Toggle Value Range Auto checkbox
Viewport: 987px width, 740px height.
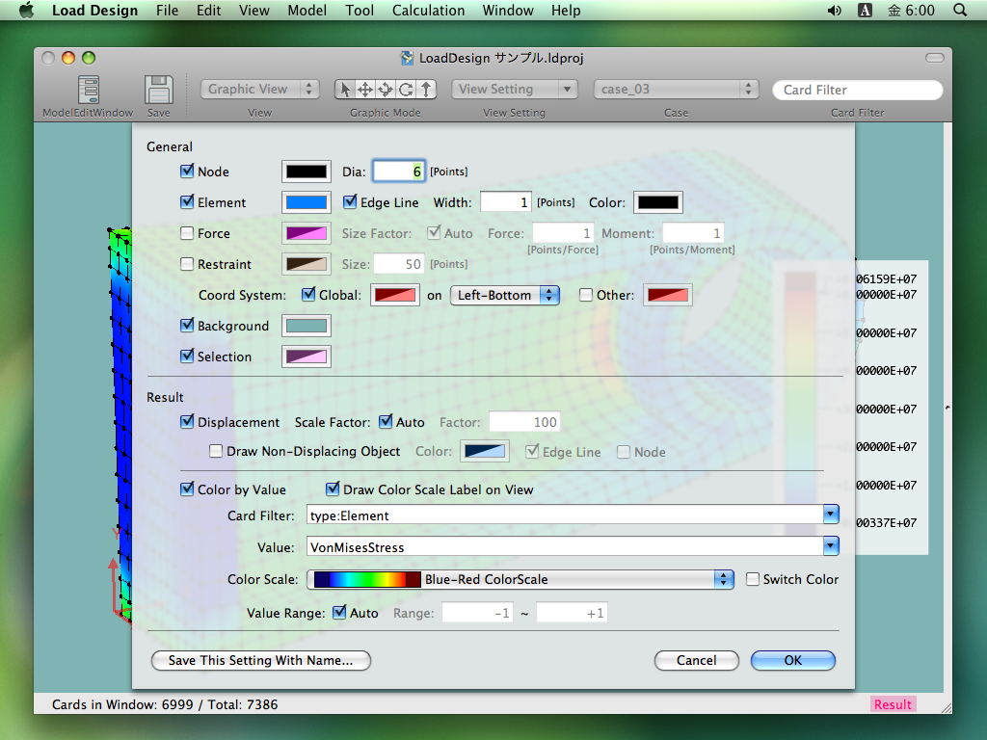click(339, 612)
